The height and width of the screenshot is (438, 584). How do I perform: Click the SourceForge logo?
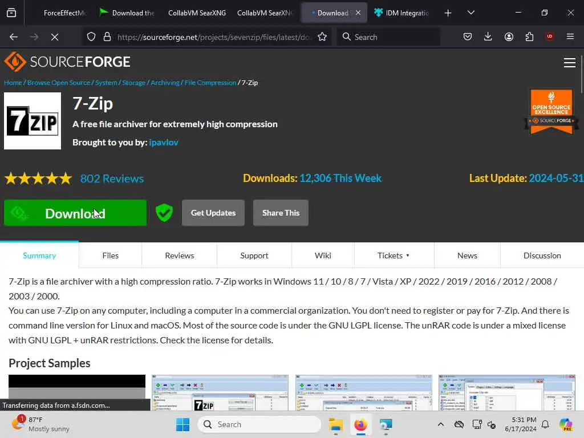click(67, 62)
